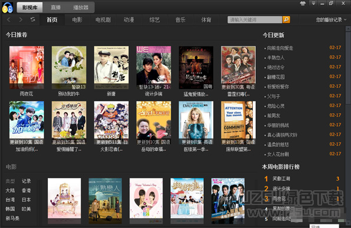The height and width of the screenshot is (228, 351).
Task: Open 绝对达令 in today's updates
Action: coord(275,67)
